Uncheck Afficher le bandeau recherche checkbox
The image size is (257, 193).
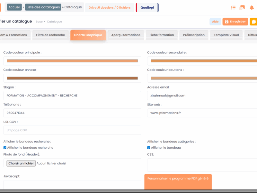click(x=5, y=148)
